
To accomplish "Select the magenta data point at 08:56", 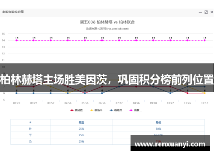I will [x=136, y=40].
